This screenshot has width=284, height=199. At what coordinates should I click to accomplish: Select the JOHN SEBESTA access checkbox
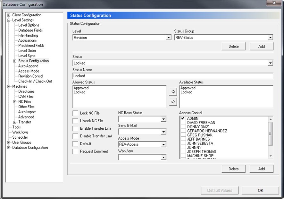click(x=183, y=143)
